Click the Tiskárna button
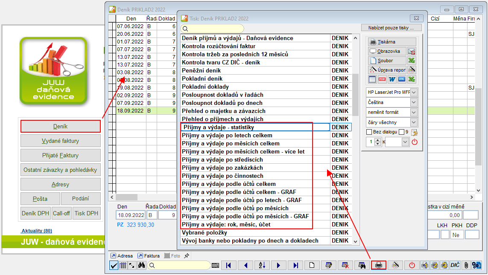 coord(392,42)
